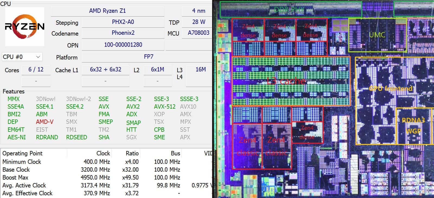Click the L1 cache value 6x32 + 6x32
The height and width of the screenshot is (198, 434).
click(106, 70)
